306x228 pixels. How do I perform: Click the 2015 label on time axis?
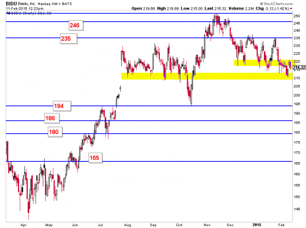(257, 225)
